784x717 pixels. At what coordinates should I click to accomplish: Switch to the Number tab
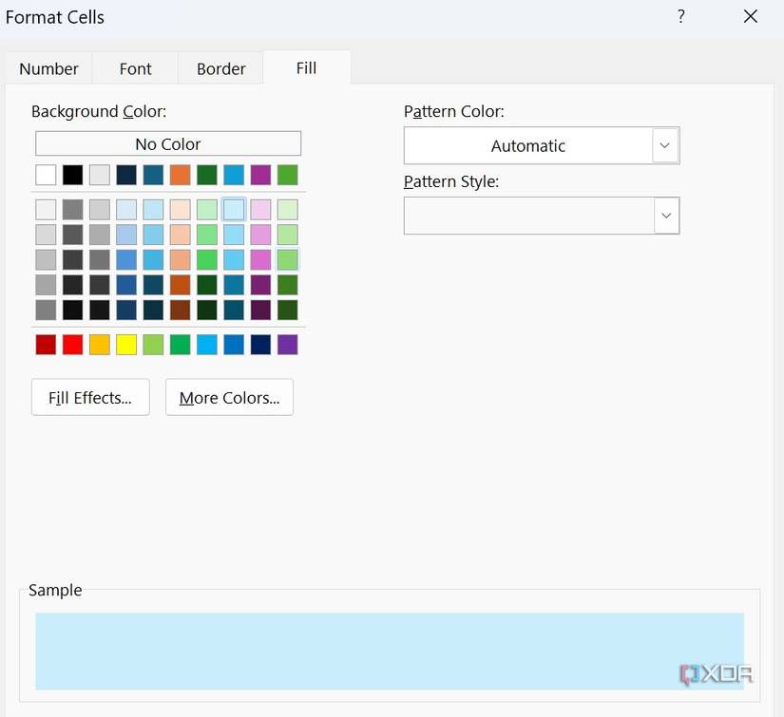click(x=48, y=68)
